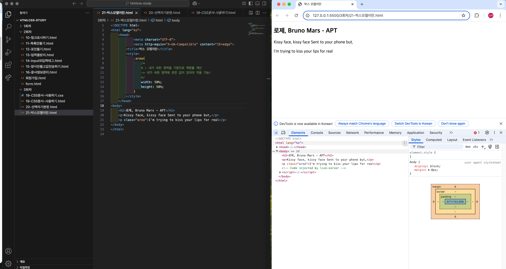Open 10-링크표시하기.html in the explorer
506x269 pixels.
click(41, 38)
